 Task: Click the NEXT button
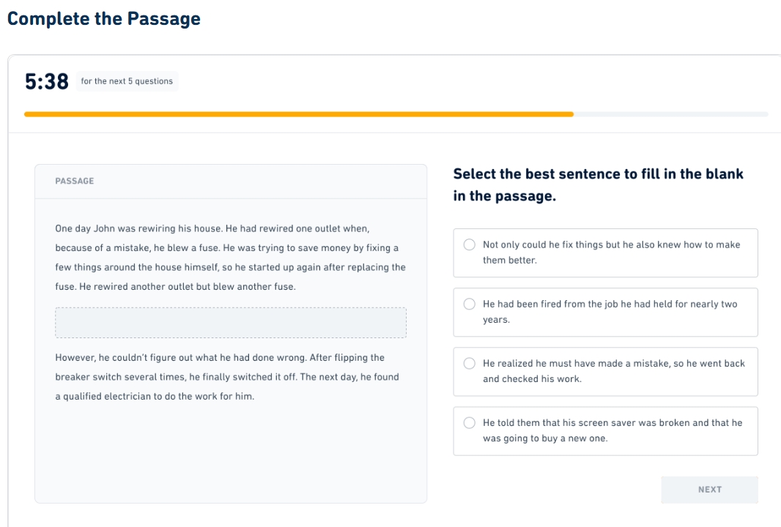[x=709, y=490]
